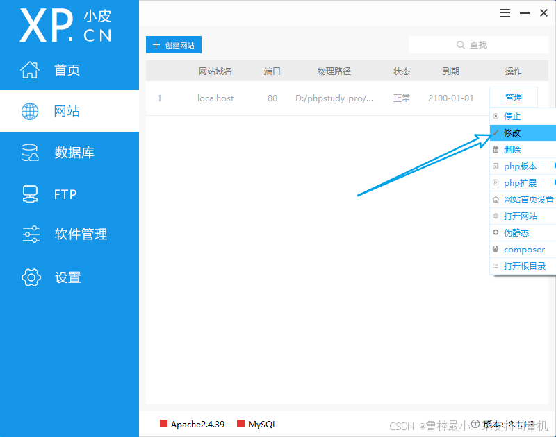
Task: Click the MySQL status label
Action: point(263,425)
